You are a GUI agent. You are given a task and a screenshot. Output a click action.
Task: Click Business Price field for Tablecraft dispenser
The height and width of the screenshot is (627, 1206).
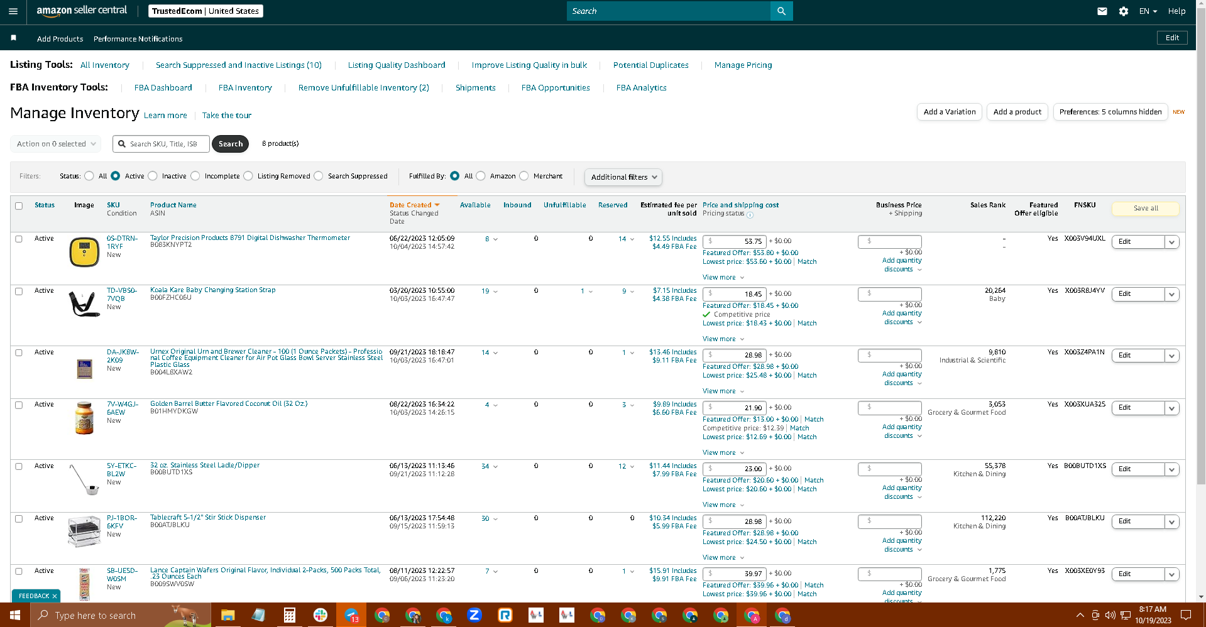890,521
